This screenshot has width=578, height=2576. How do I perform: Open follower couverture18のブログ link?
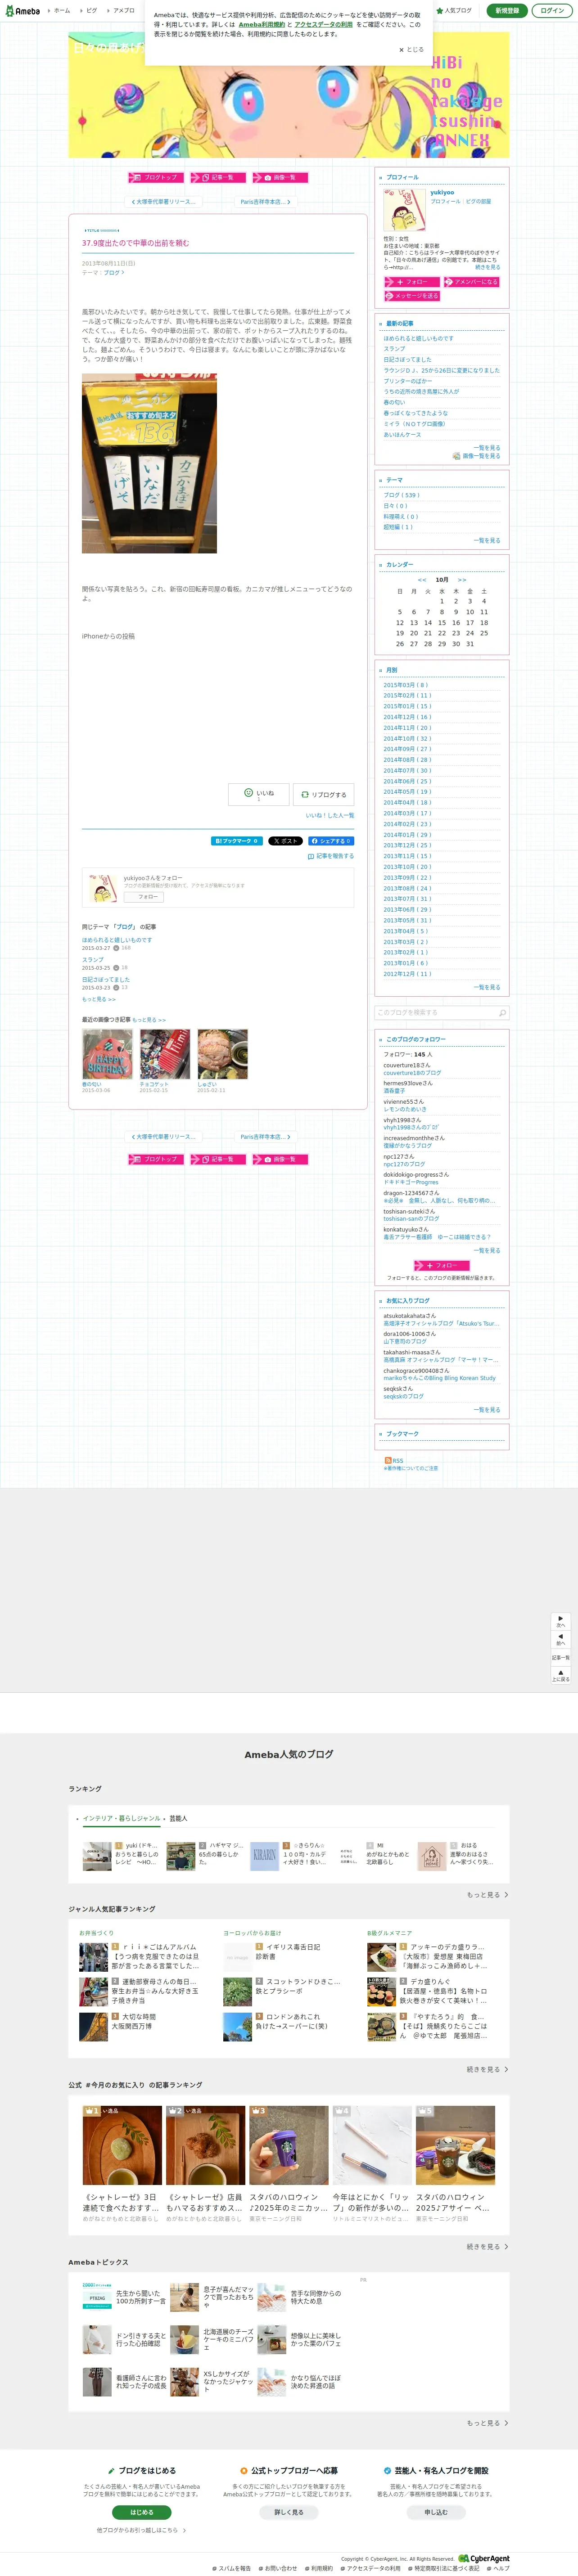412,1073
